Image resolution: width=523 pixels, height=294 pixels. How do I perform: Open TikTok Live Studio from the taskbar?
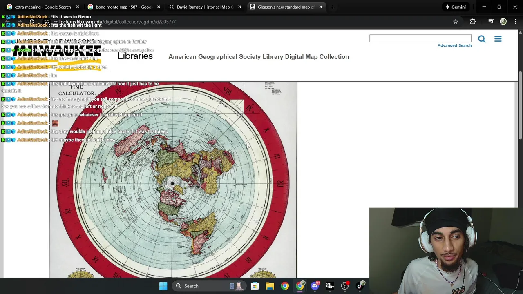click(x=360, y=286)
